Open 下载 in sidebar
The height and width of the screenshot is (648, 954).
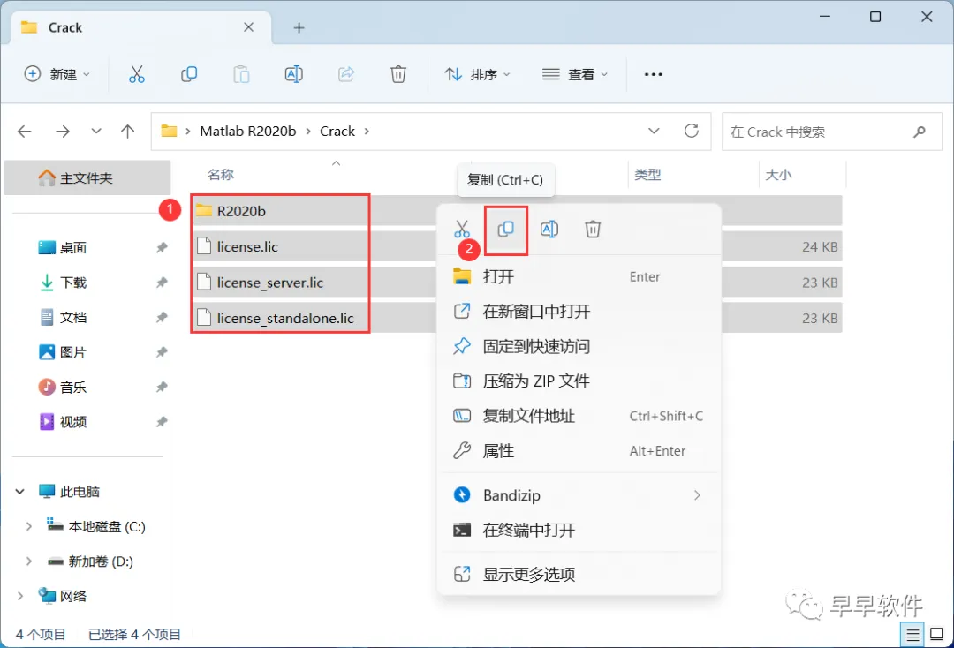(73, 283)
